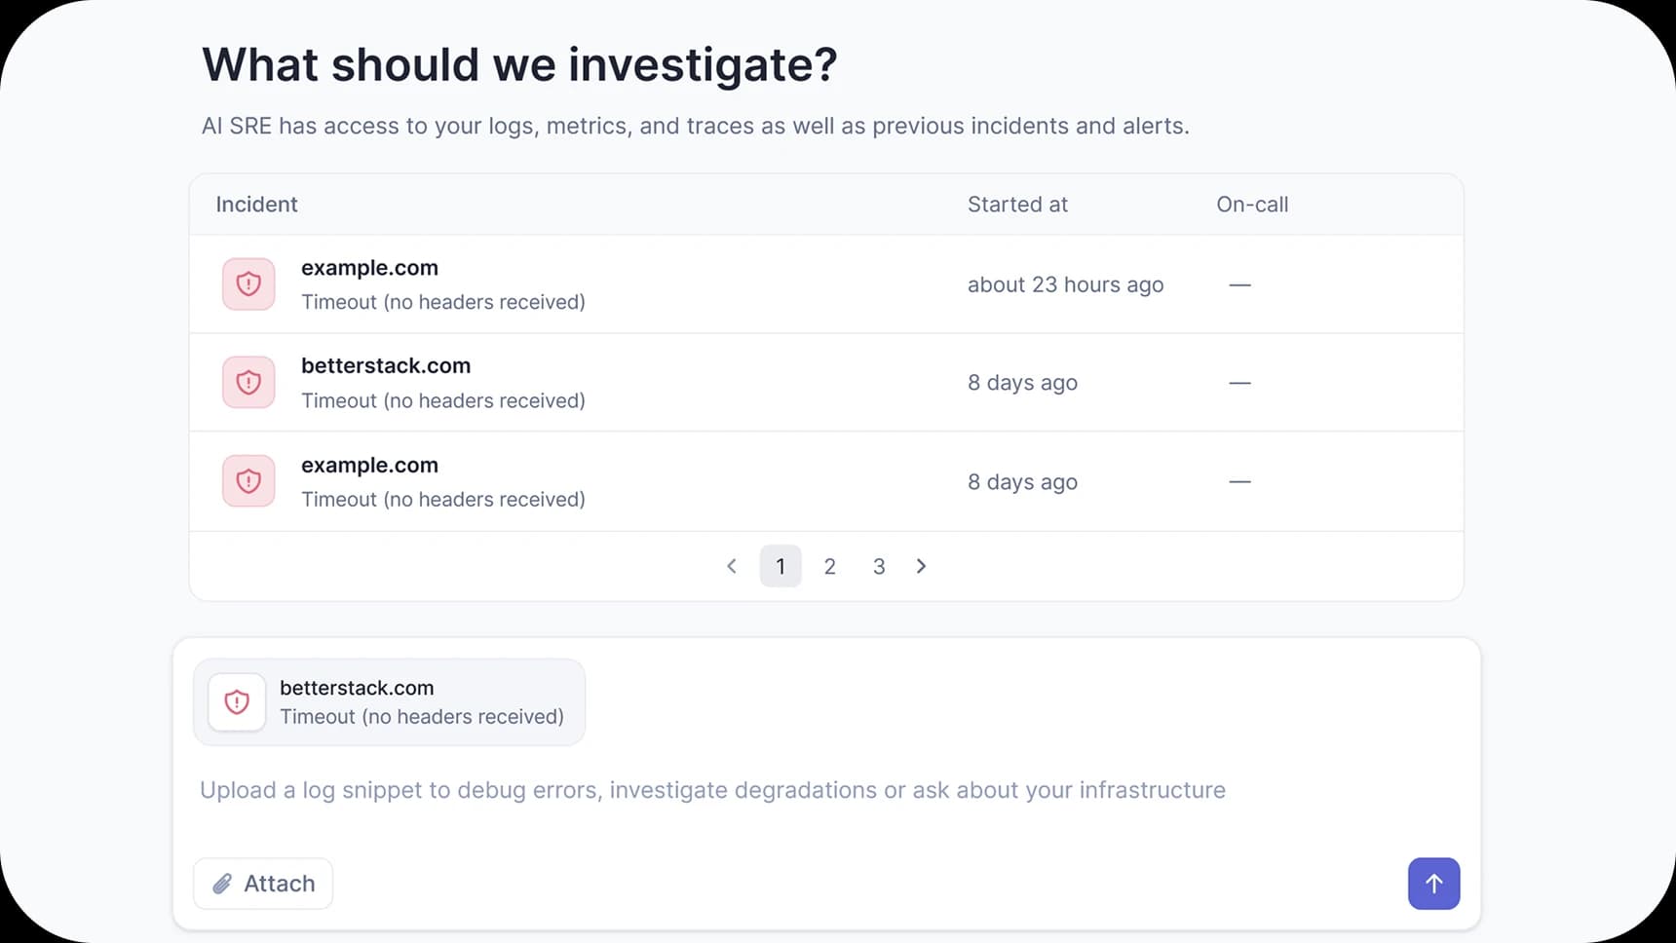This screenshot has height=943, width=1676.
Task: Click the AI SRE access description text
Action: click(696, 126)
